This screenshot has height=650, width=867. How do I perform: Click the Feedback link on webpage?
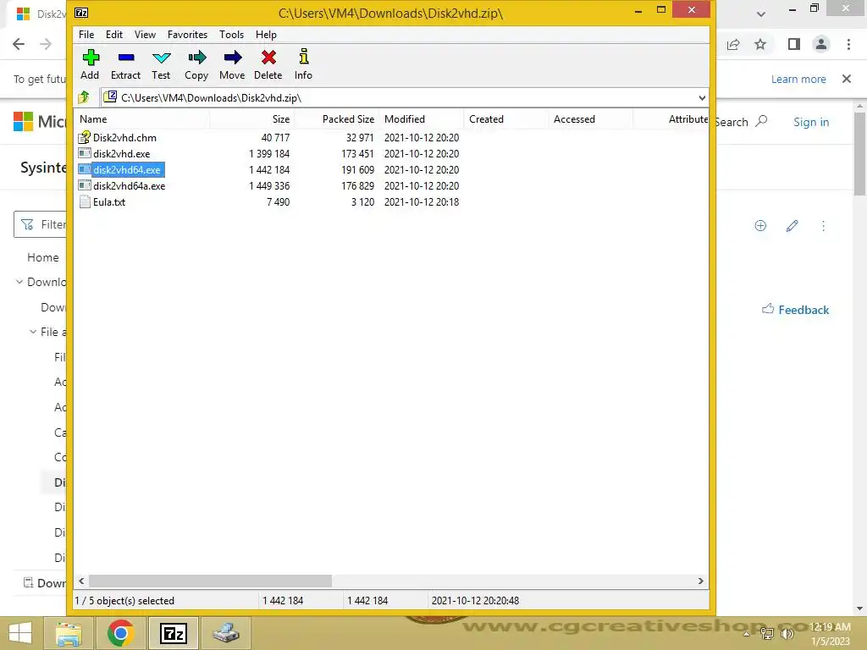point(795,310)
